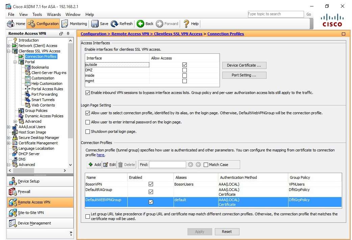This screenshot has width=352, height=240.
Task: Open Port Forwarding settings
Action: [x=45, y=94]
